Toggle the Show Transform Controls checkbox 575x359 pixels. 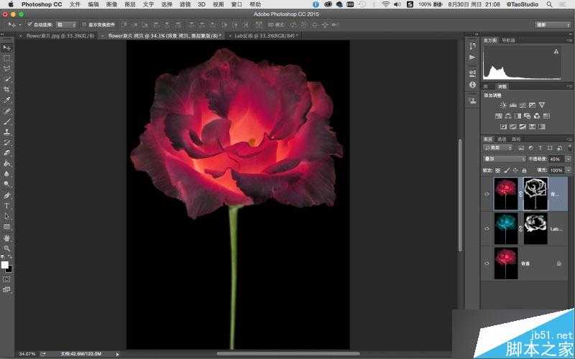84,24
